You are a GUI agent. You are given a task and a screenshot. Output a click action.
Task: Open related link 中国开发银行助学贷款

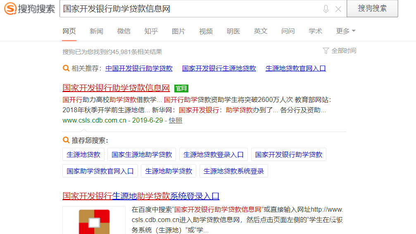point(139,69)
